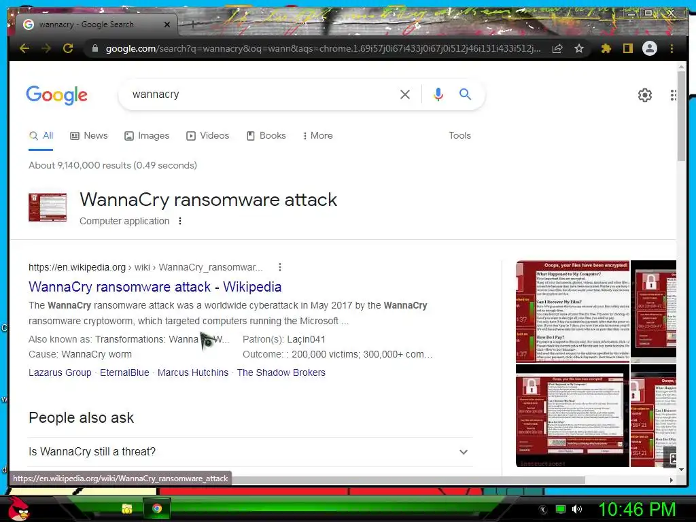Click the network monitor tray icon
The height and width of the screenshot is (522, 696).
pos(561,509)
